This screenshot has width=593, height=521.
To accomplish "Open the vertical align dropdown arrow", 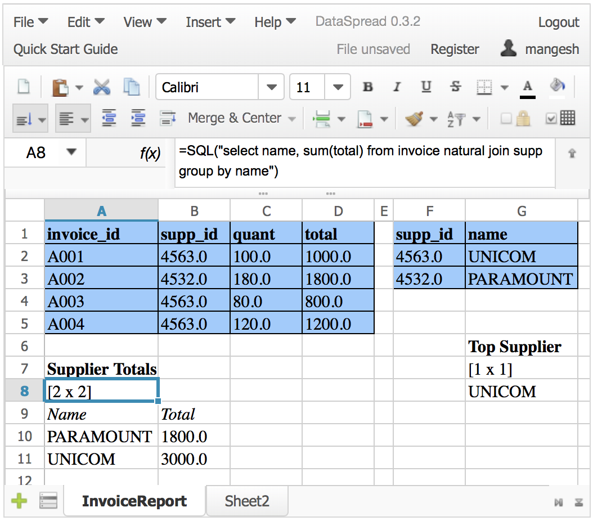I will (42, 120).
